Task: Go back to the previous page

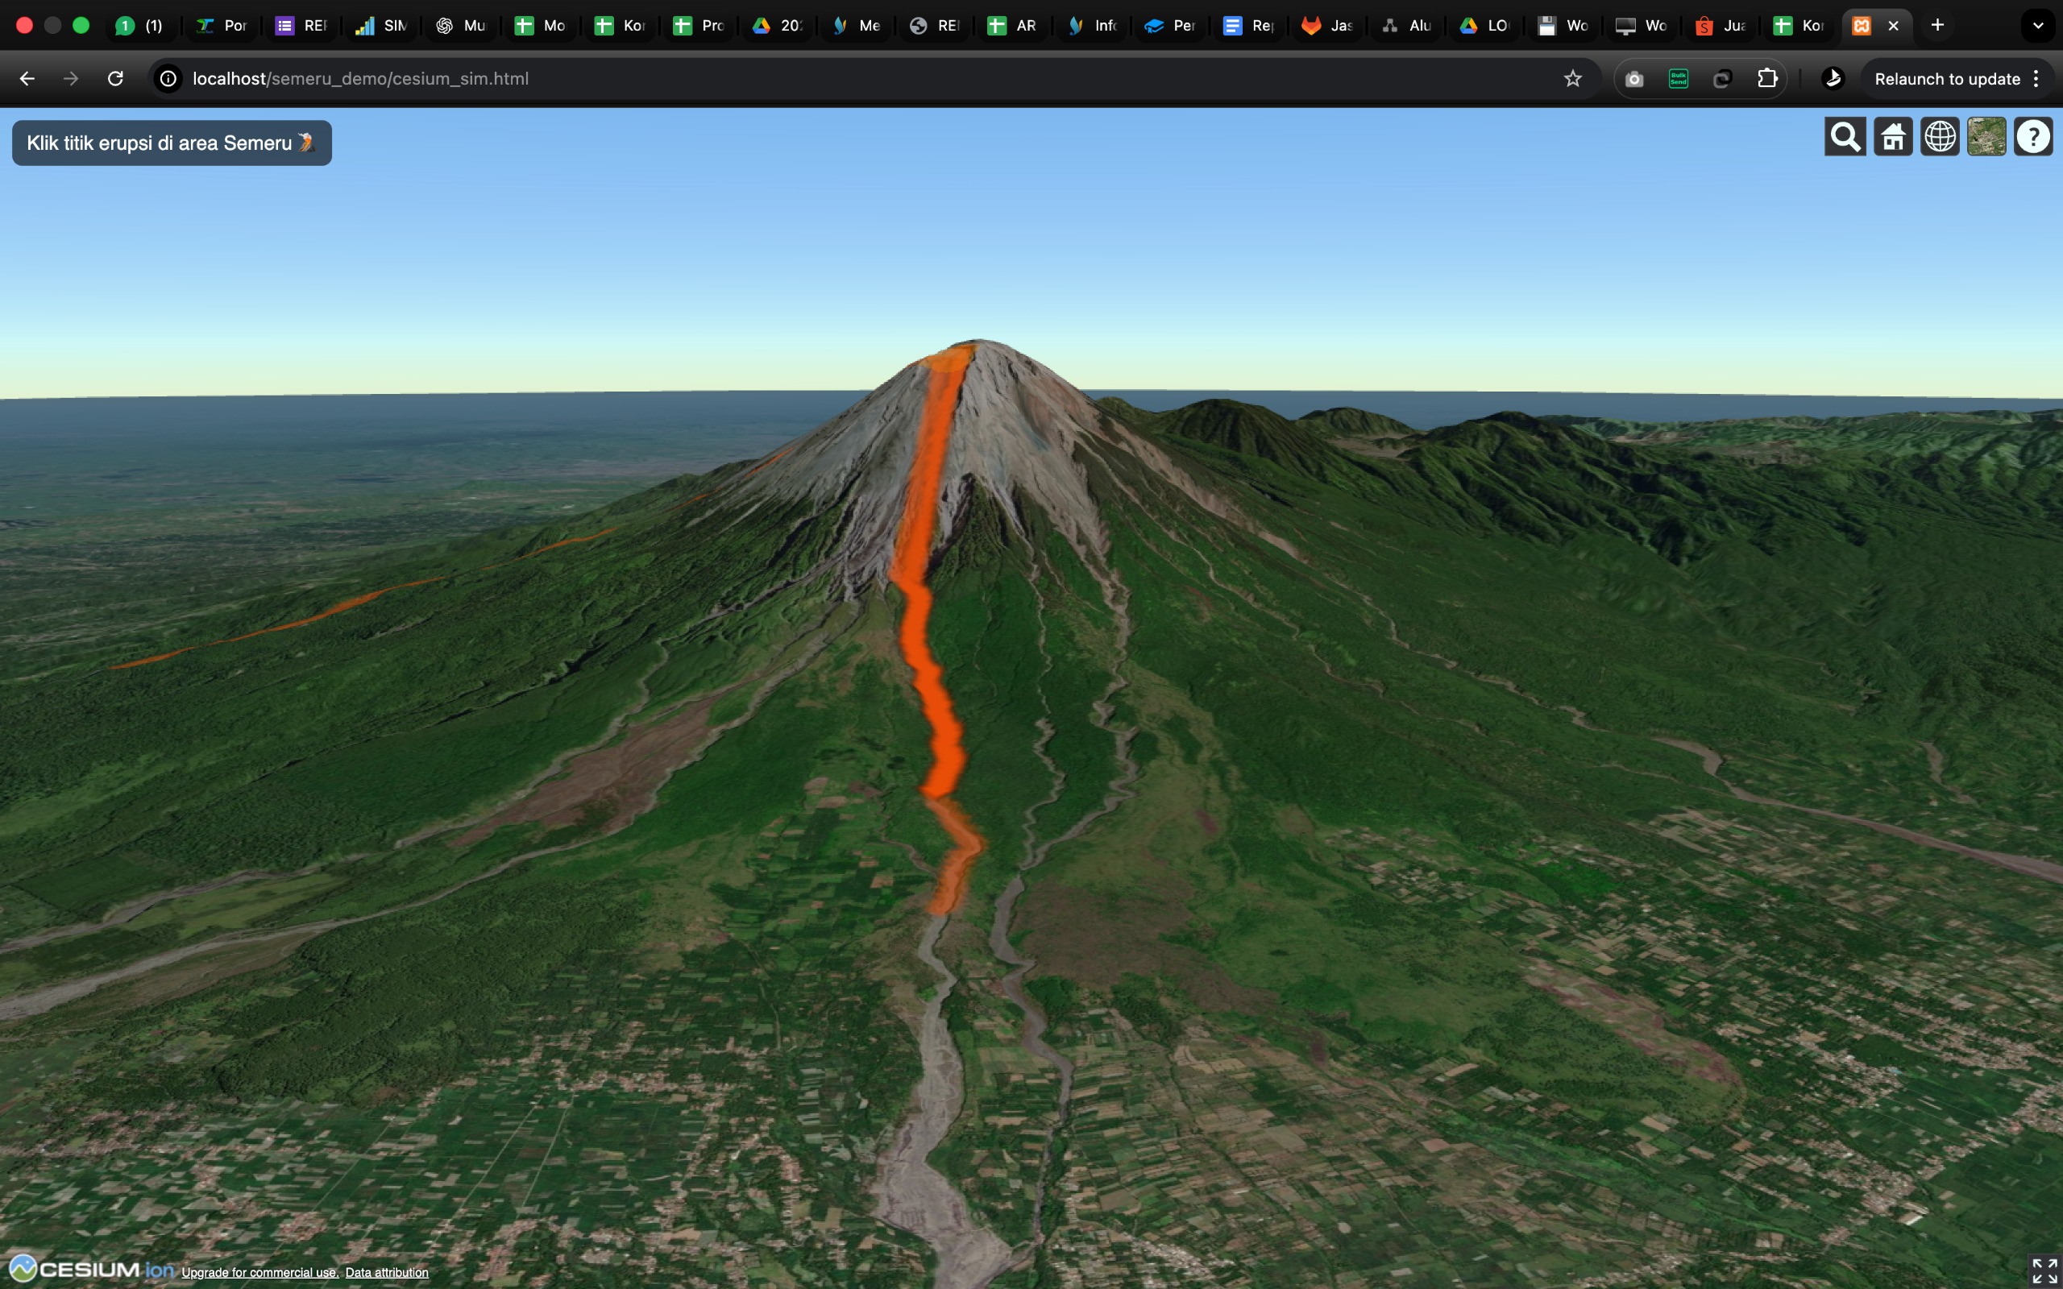Action: tap(27, 78)
